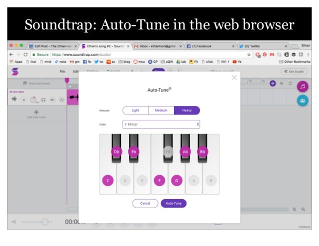Add a new track

(x=36, y=114)
